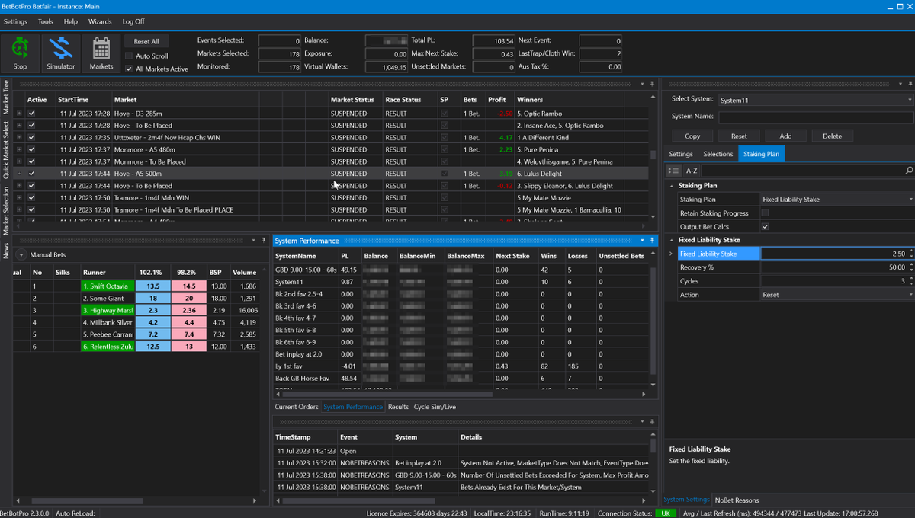Click lay price 2.36 for Highway Marshal
Viewport: 915px width, 518px height.
189,310
